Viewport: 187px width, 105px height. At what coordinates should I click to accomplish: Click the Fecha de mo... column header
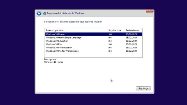134,30
